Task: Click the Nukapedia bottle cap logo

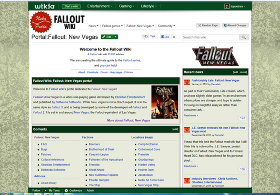Action: [x=41, y=22]
